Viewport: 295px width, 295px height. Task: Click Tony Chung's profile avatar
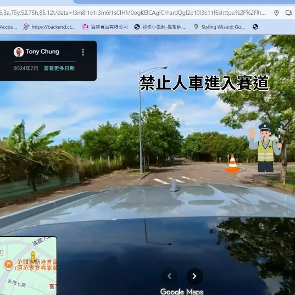[19, 52]
